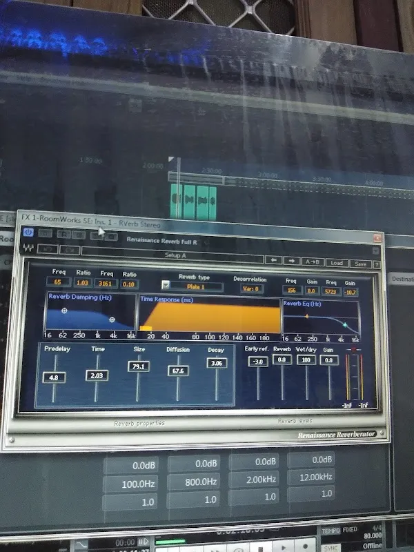Click damping high Ratio value 0.10
The width and height of the screenshot is (414, 552).
pos(128,284)
